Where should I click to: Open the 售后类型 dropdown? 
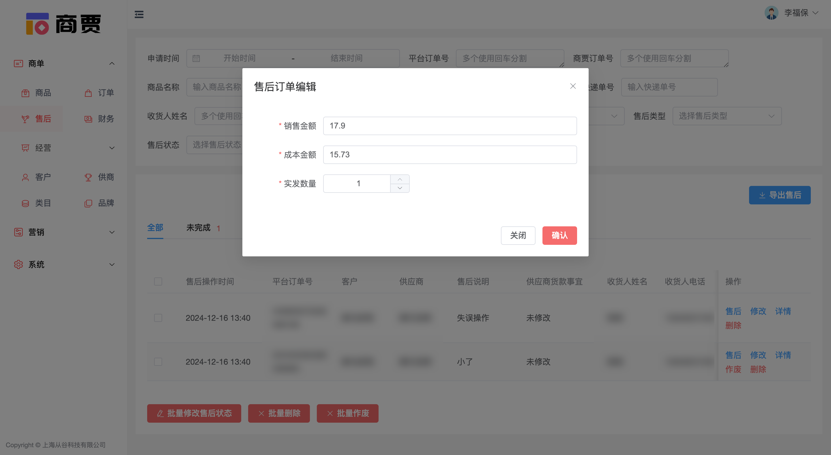pos(727,116)
